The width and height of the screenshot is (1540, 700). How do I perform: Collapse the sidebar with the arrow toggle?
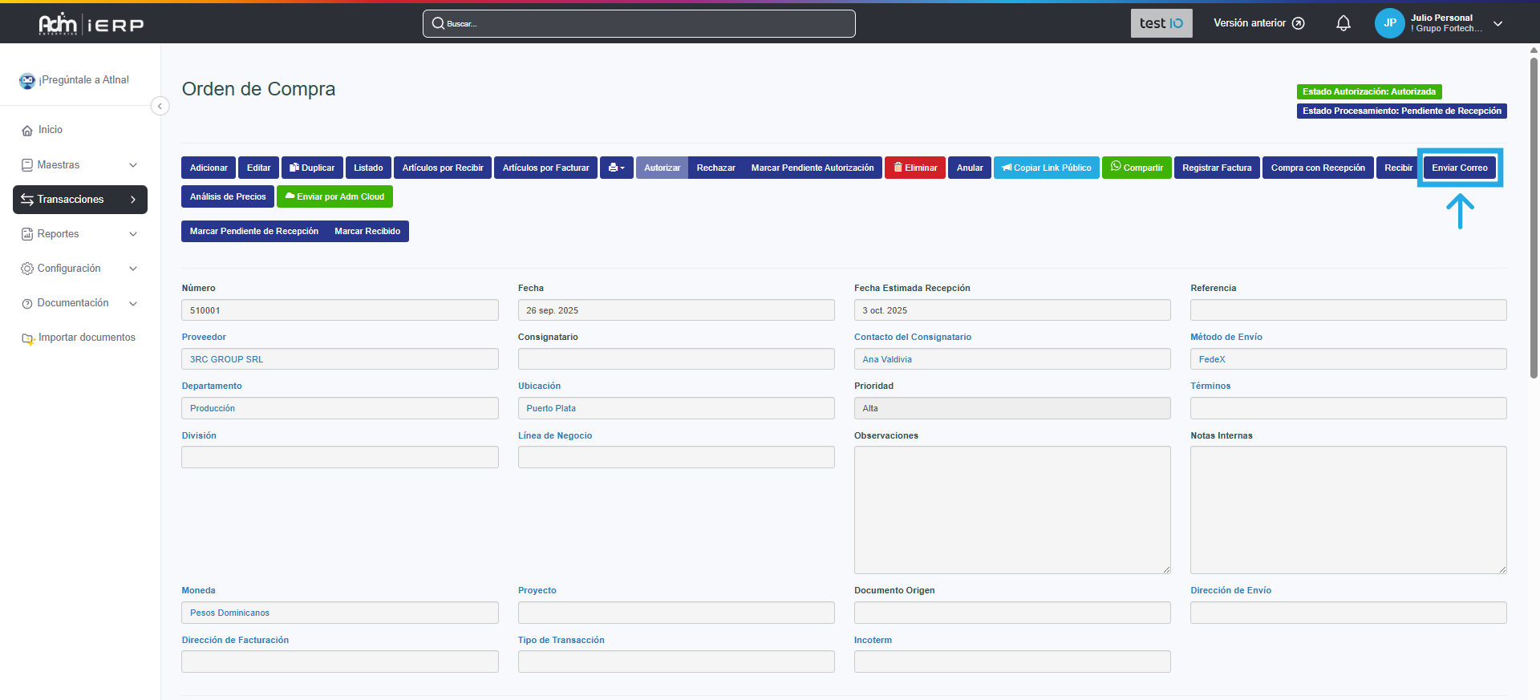click(160, 106)
